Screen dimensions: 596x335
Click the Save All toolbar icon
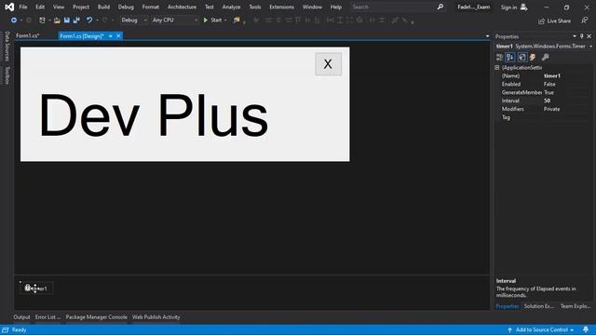click(76, 20)
